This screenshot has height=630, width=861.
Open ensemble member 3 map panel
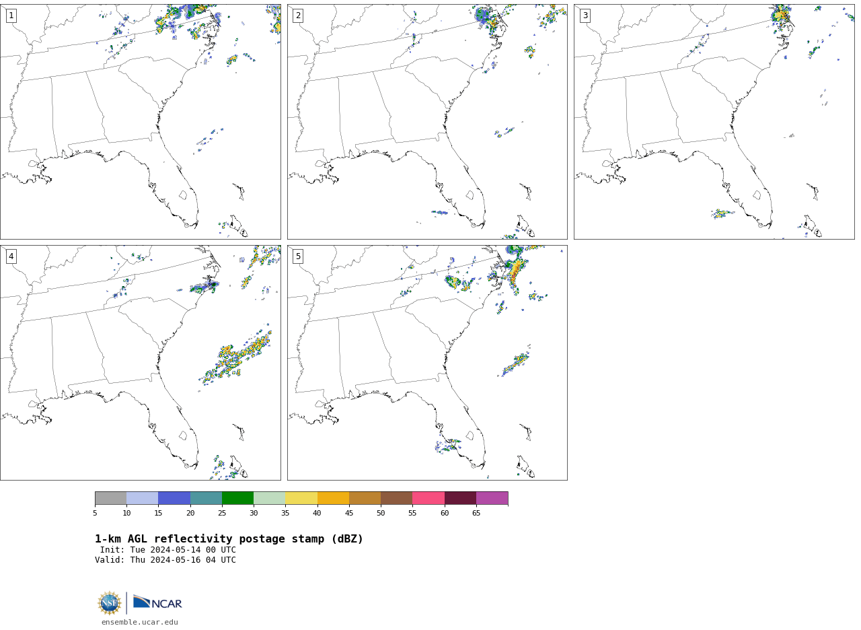click(714, 122)
